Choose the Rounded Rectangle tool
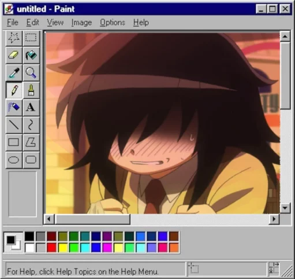The height and width of the screenshot is (279, 295). (x=31, y=160)
